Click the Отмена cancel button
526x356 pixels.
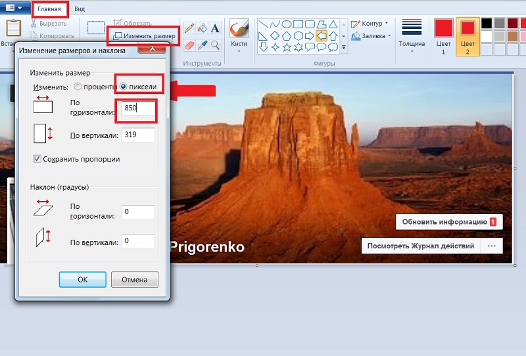(x=135, y=280)
